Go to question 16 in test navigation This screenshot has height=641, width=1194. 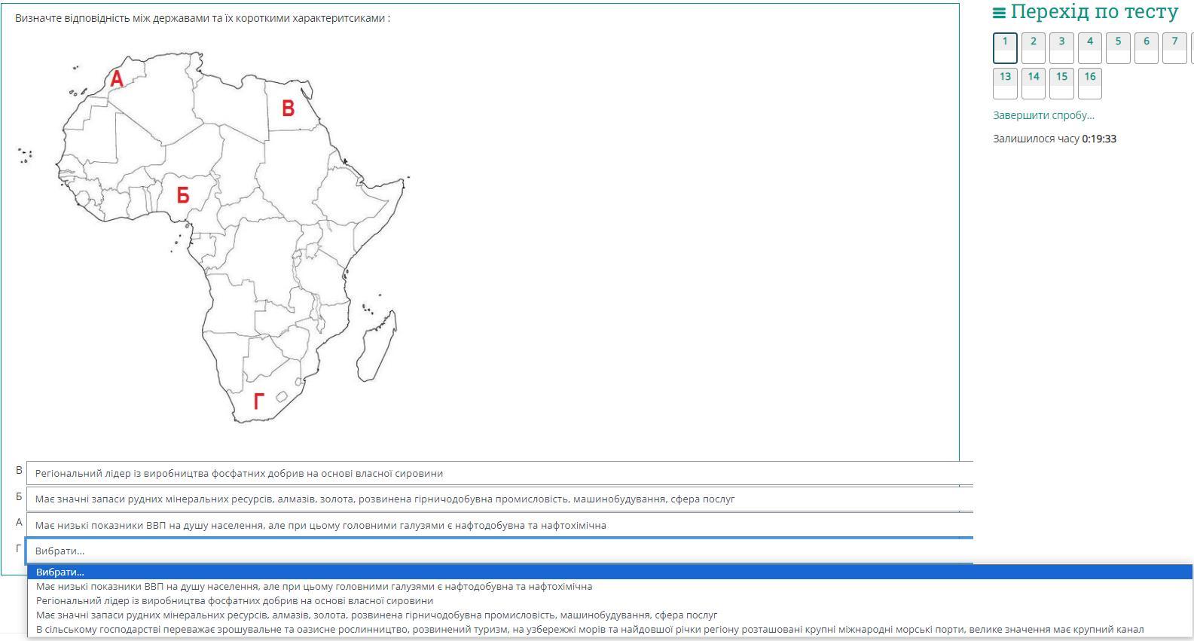[1090, 84]
